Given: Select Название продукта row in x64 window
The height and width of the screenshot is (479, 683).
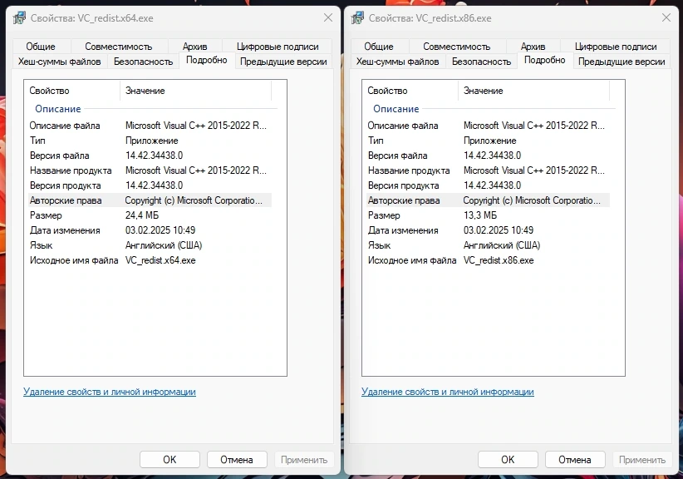Looking at the screenshot, I should tap(150, 170).
